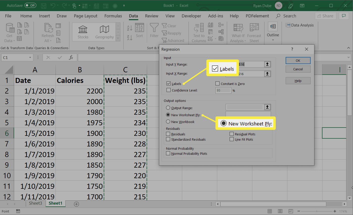
Task: Click Sort A to Z icon
Action: coord(130,28)
